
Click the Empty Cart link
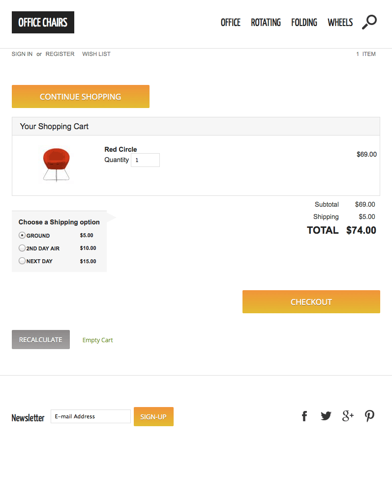coord(97,340)
